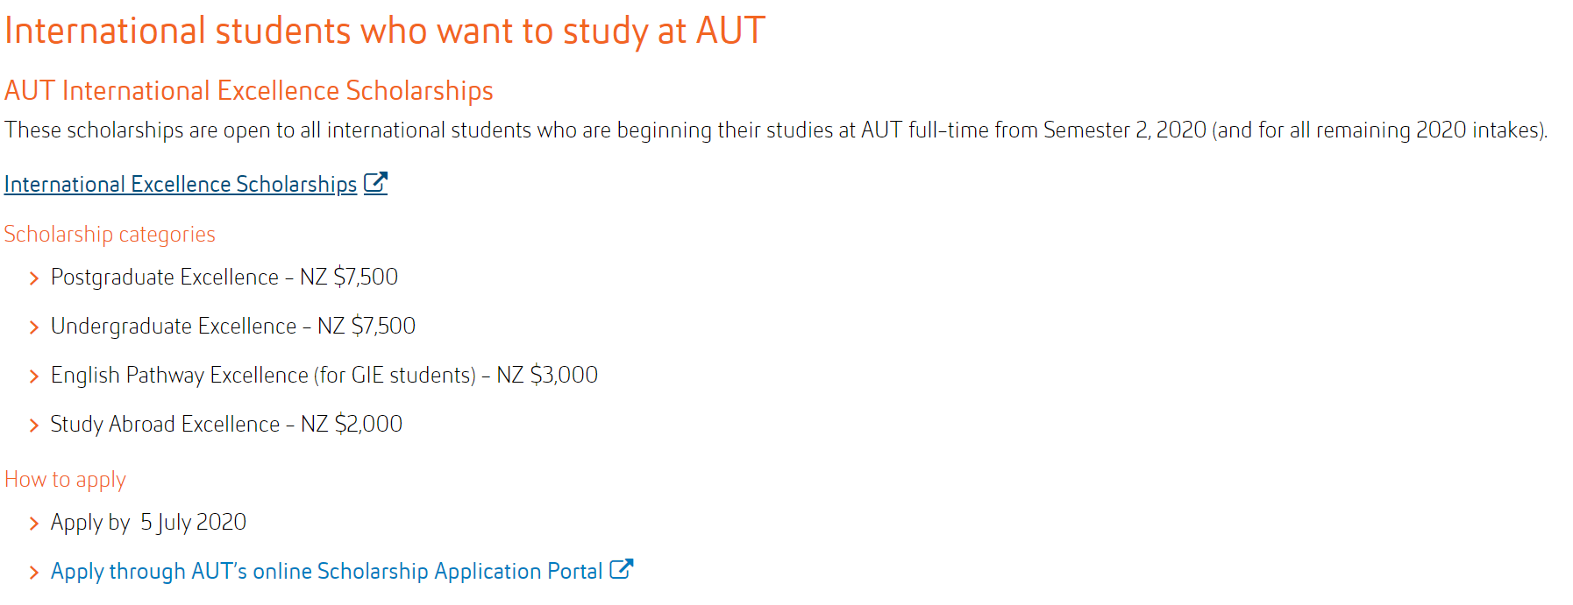The width and height of the screenshot is (1573, 605).
Task: Click the chevron bullet beside Postgraduate Excellence
Action: (34, 278)
